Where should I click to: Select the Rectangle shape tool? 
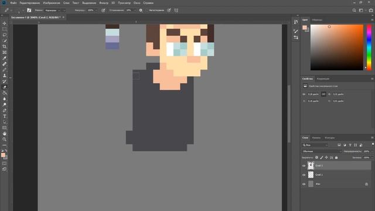5,128
